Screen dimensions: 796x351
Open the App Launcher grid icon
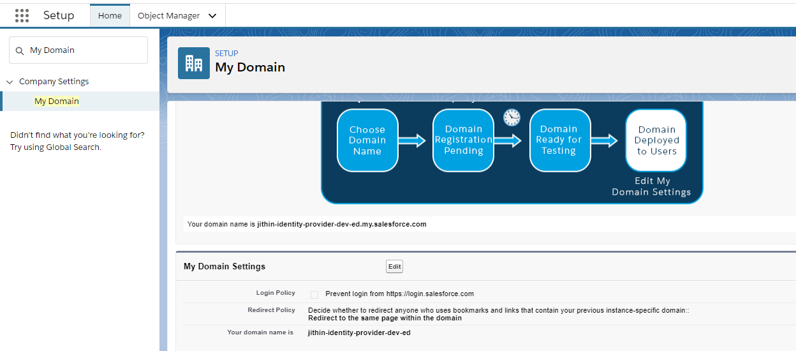(x=22, y=15)
